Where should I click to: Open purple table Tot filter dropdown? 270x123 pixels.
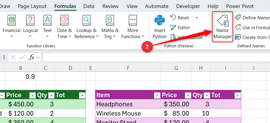(238, 95)
